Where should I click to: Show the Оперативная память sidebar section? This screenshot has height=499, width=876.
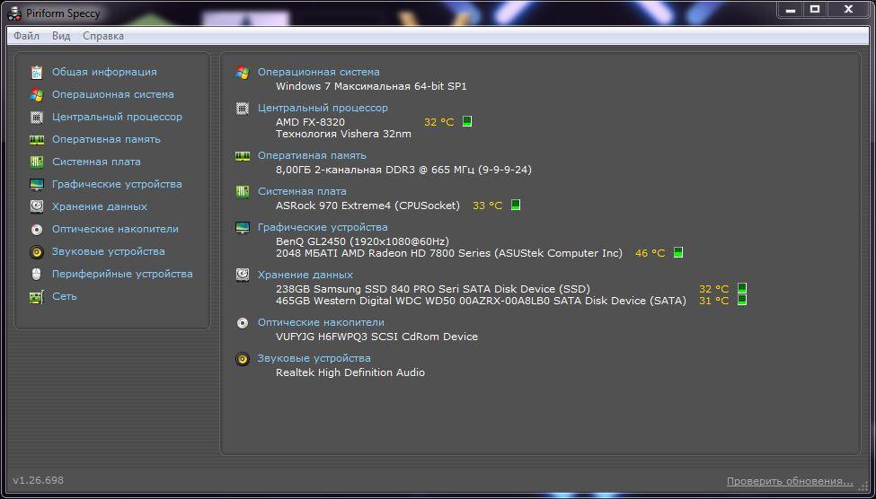coord(106,139)
